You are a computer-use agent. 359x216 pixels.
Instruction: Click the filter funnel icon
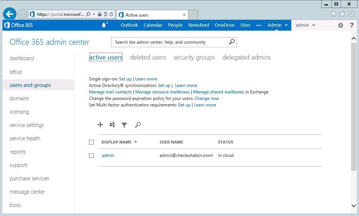(124, 125)
